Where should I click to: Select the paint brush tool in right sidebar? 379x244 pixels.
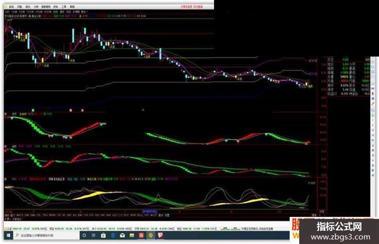(x=373, y=93)
